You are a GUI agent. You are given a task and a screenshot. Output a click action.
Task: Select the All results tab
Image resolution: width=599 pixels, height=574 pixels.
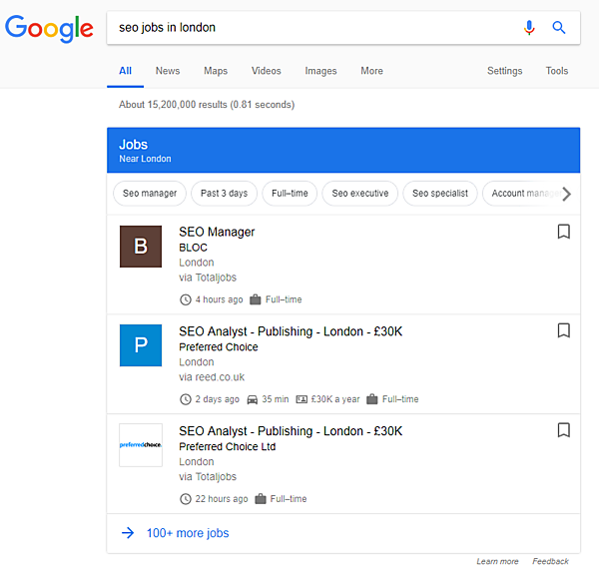(126, 71)
